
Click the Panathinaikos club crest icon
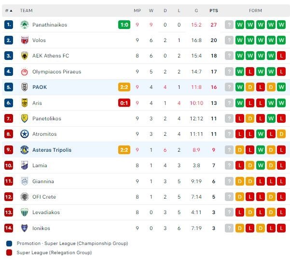pos(25,25)
